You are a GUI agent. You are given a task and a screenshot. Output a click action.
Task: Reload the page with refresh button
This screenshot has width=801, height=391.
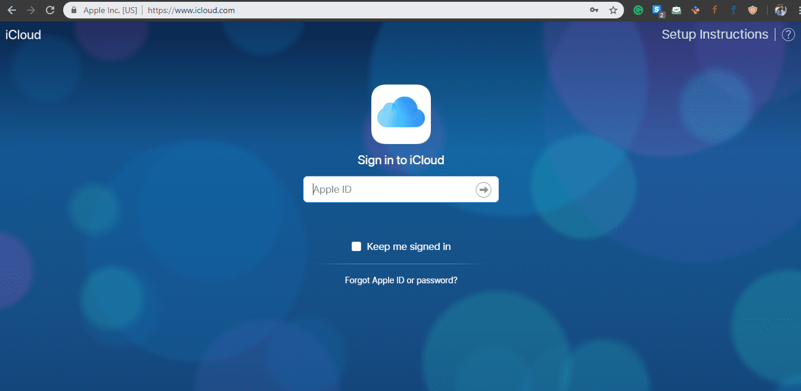pos(50,10)
